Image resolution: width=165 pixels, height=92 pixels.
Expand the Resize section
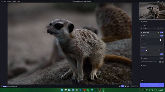pyautogui.click(x=142, y=66)
